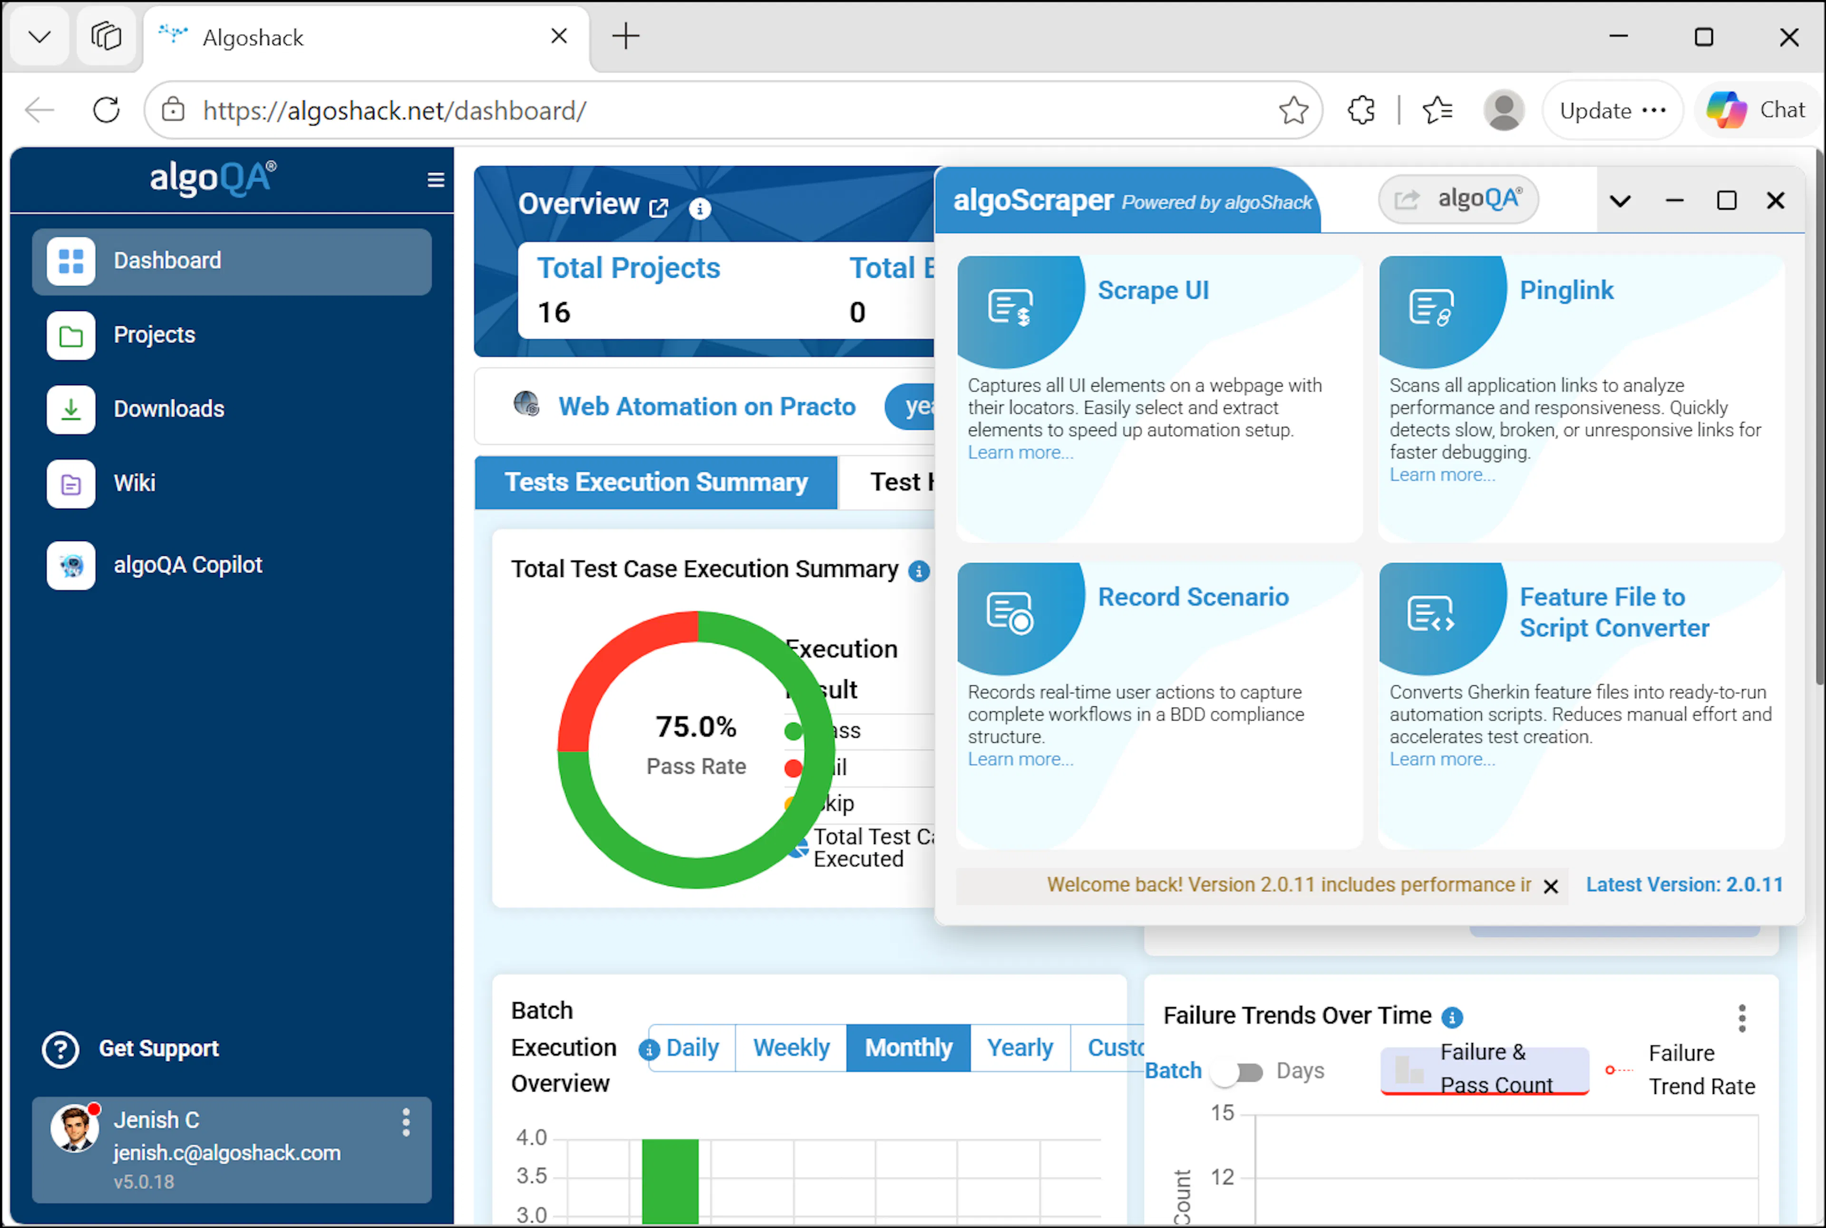The width and height of the screenshot is (1826, 1228).
Task: Open Projects in the sidebar
Action: pyautogui.click(x=154, y=335)
